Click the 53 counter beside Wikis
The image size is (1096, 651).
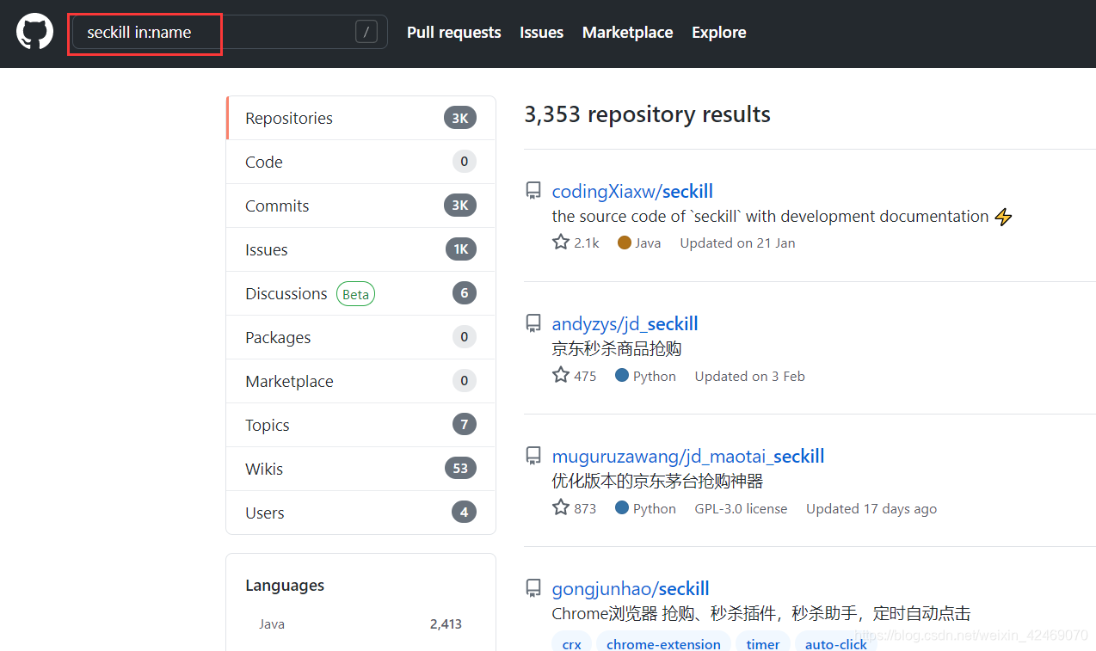point(460,469)
